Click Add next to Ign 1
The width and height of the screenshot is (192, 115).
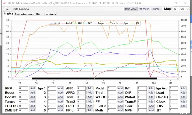pos(60,88)
